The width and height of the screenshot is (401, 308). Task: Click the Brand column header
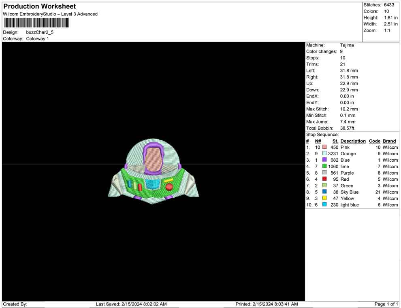point(389,141)
